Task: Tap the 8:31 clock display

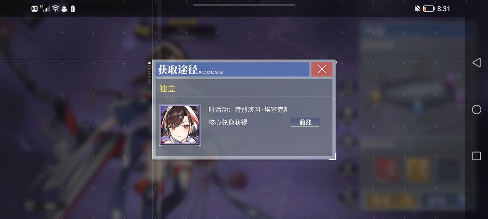Action: (444, 9)
